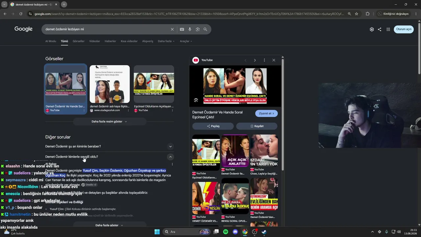Open Google quick settings gear
Image resolution: width=421 pixels, height=237 pixels.
coord(372,29)
